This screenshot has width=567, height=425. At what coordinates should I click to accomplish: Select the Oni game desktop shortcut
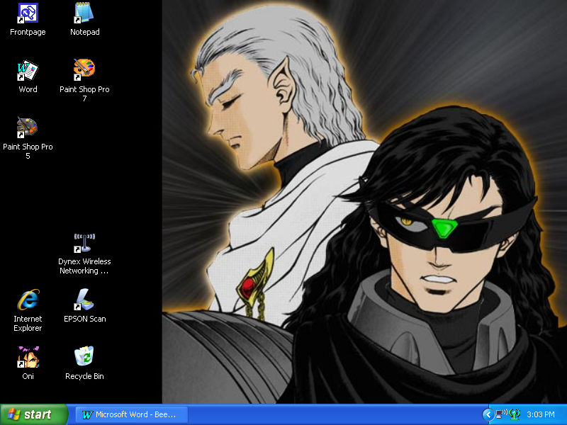point(28,363)
